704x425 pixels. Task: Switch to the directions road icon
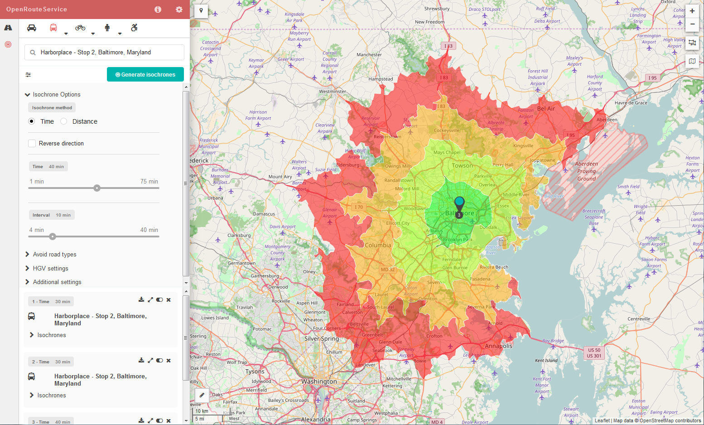coord(8,28)
